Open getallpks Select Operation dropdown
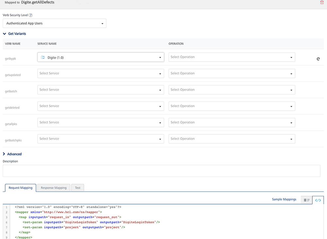 point(232,123)
